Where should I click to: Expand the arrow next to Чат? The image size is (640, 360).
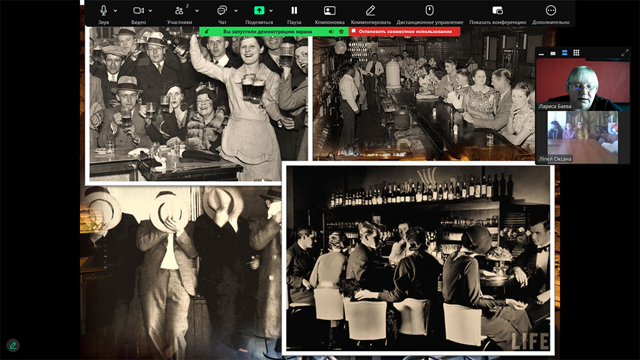236,11
